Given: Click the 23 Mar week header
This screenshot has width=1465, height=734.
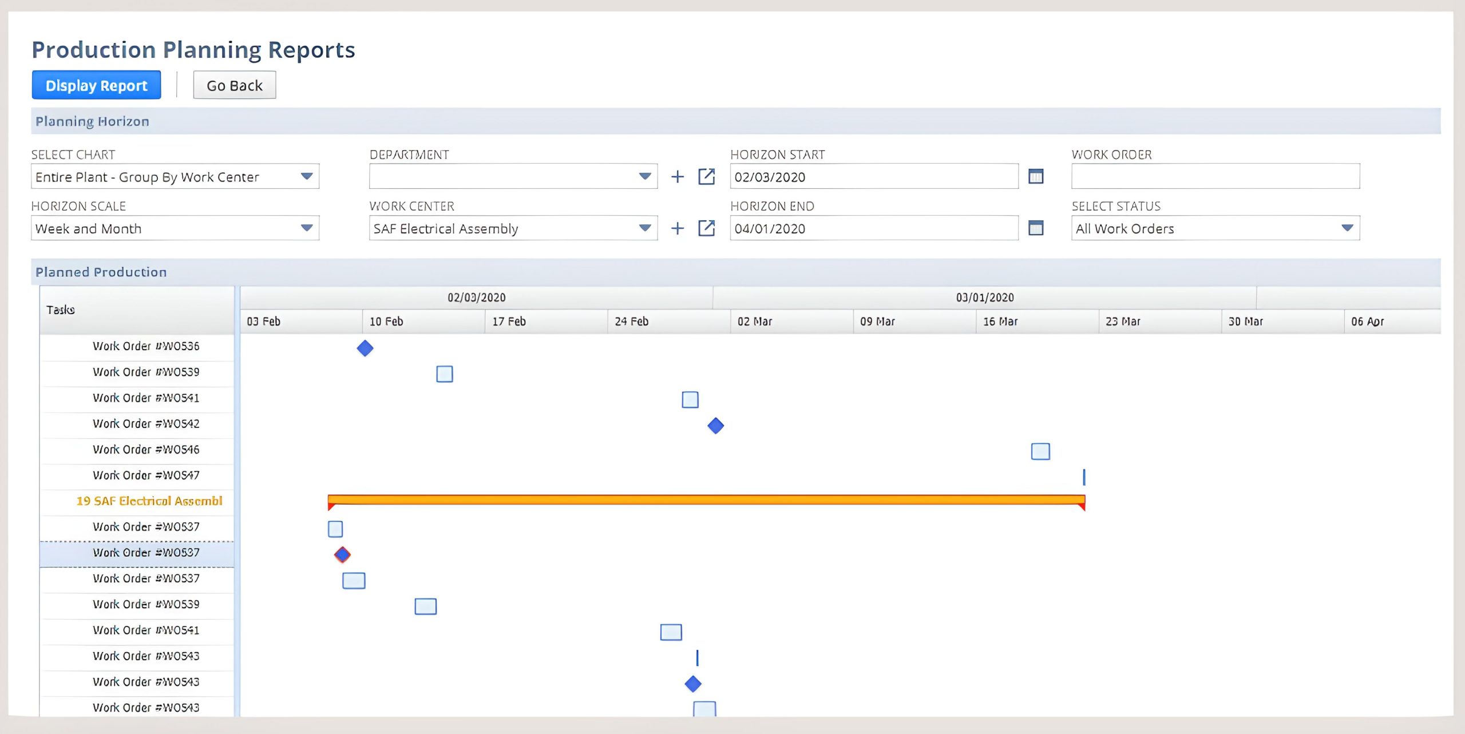Looking at the screenshot, I should [1160, 322].
